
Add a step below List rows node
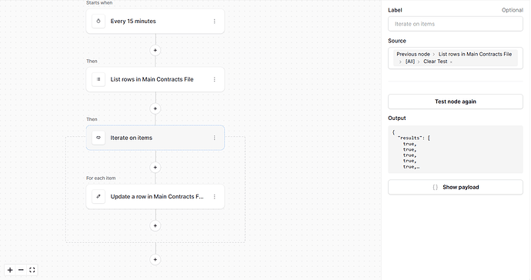(x=155, y=108)
